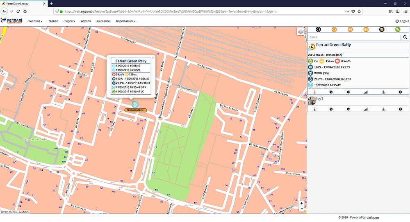Click signal bars icon for Isy1
Image resolution: width=410 pixels, height=222 pixels.
pyautogui.click(x=366, y=109)
